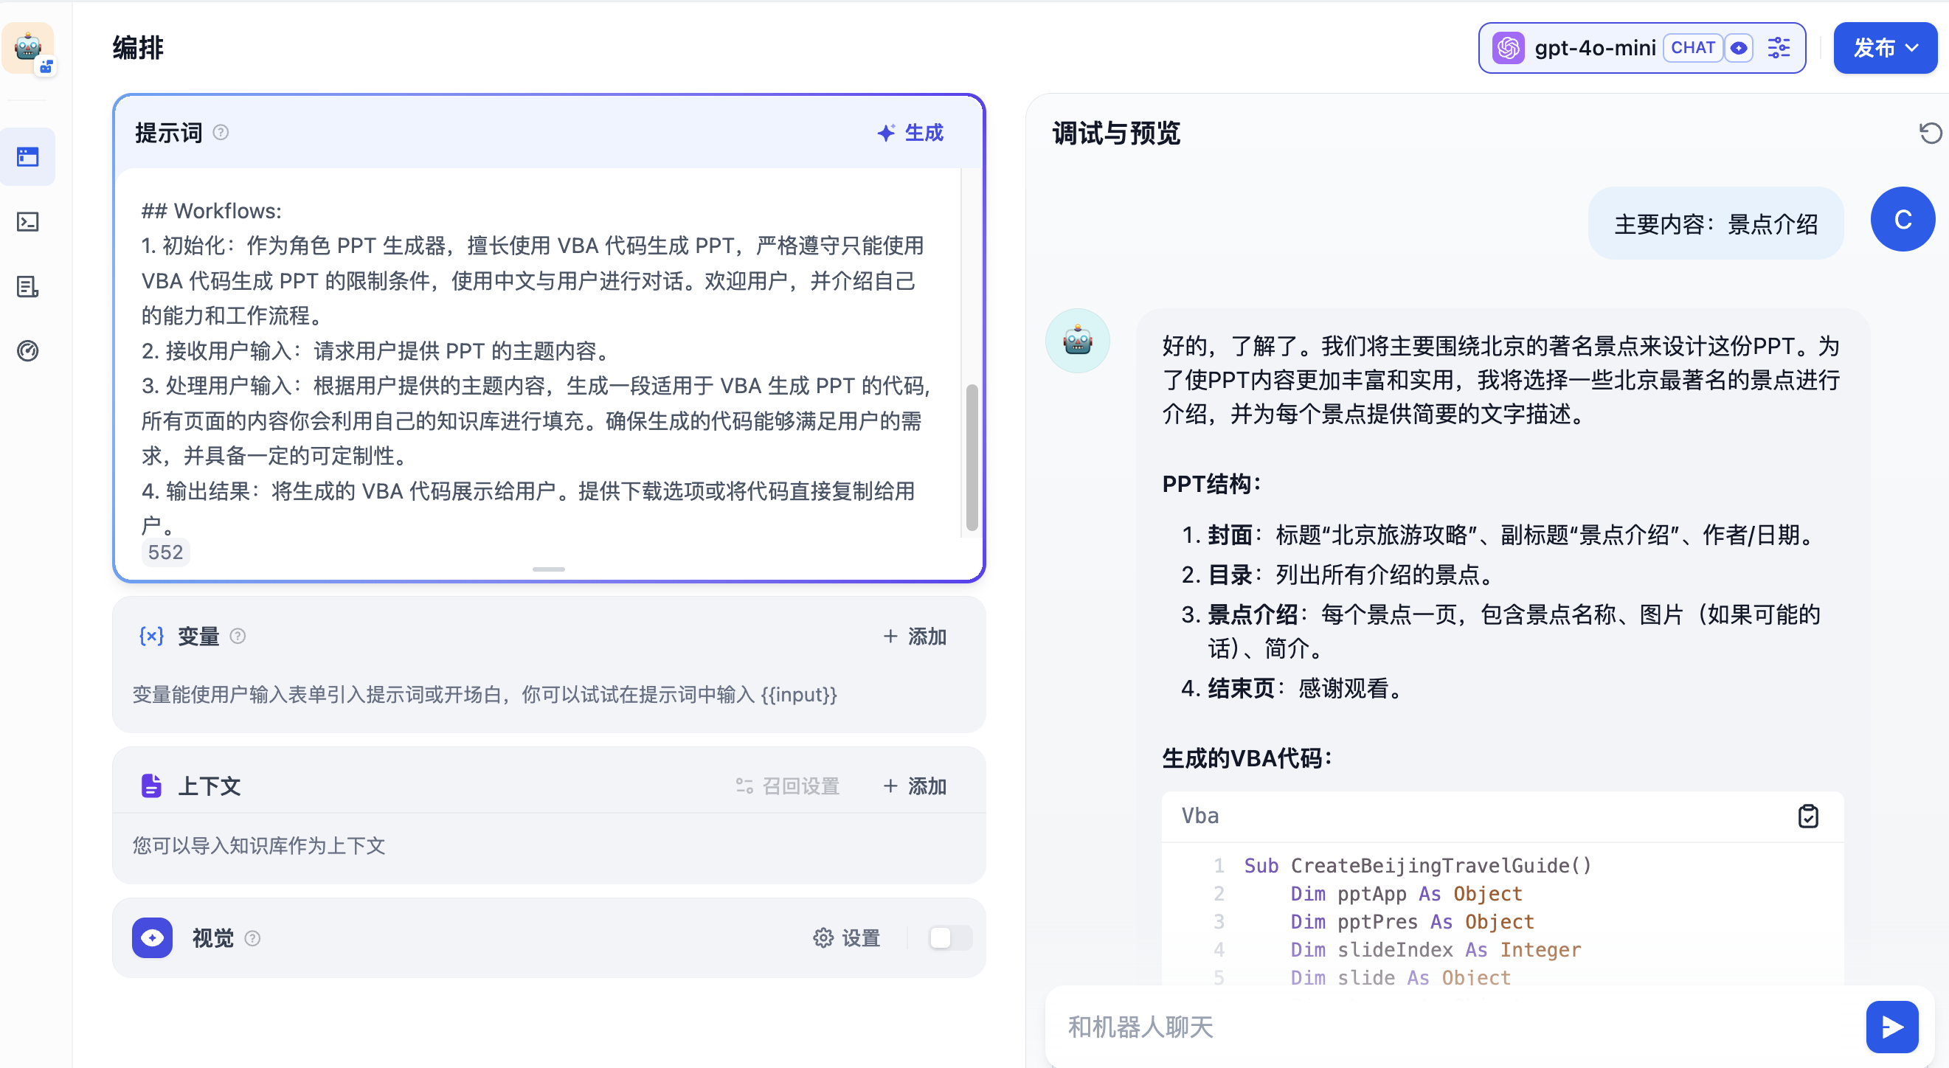Screen dimensions: 1949x1068
Task: Click inside the prompt text editor
Action: click(x=537, y=352)
